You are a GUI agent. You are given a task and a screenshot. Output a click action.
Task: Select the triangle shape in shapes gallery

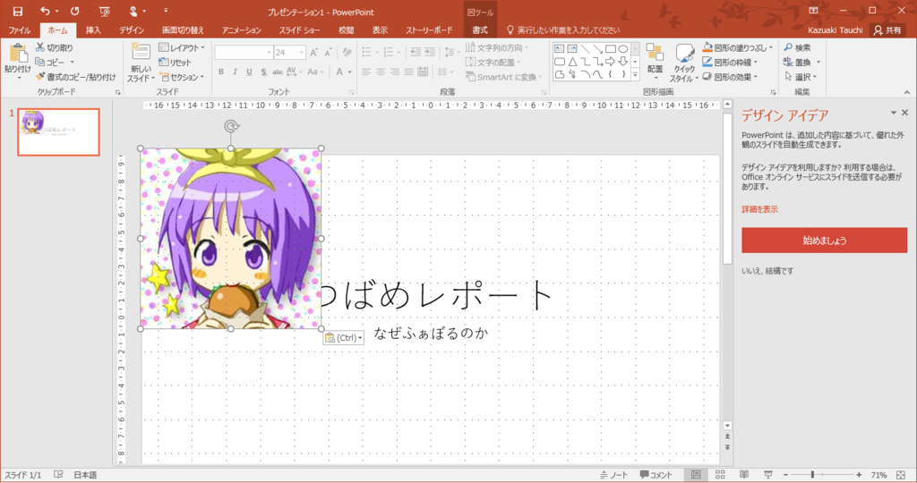(x=572, y=62)
